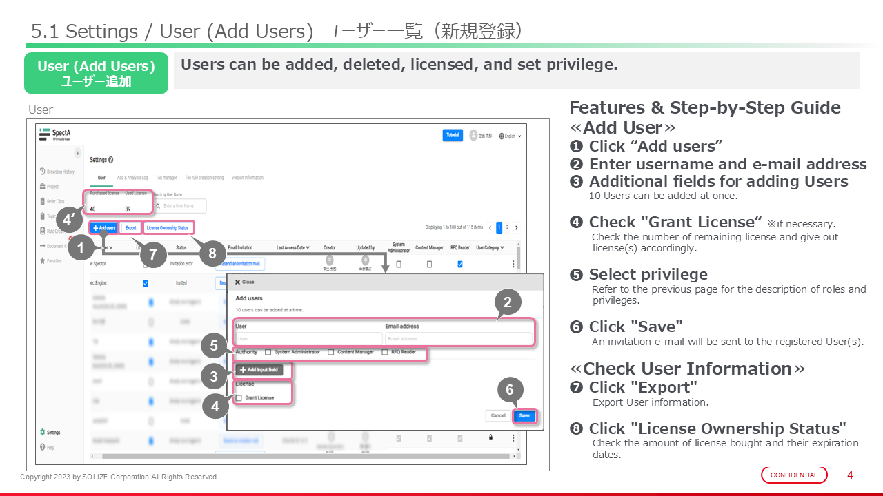Click the Help question mark icon
This screenshot has height=496, width=883.
coord(43,448)
